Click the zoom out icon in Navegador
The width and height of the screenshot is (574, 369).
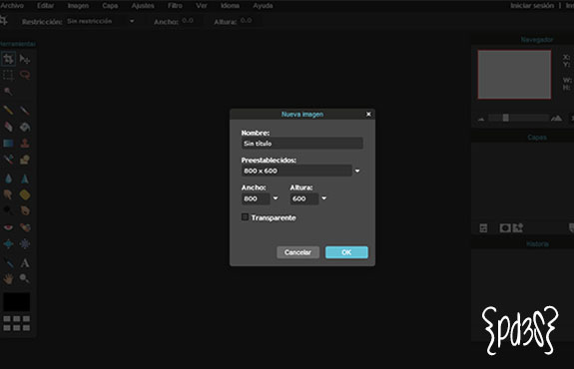(481, 119)
